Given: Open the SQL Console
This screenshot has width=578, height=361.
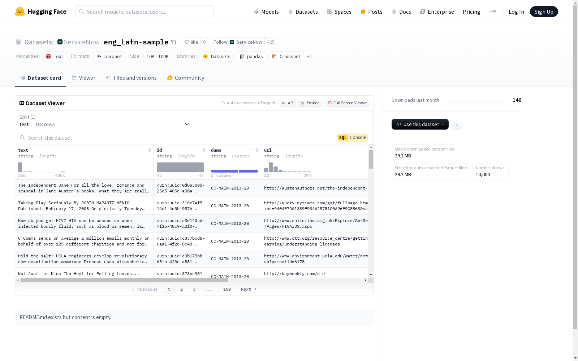Looking at the screenshot, I should click(352, 138).
